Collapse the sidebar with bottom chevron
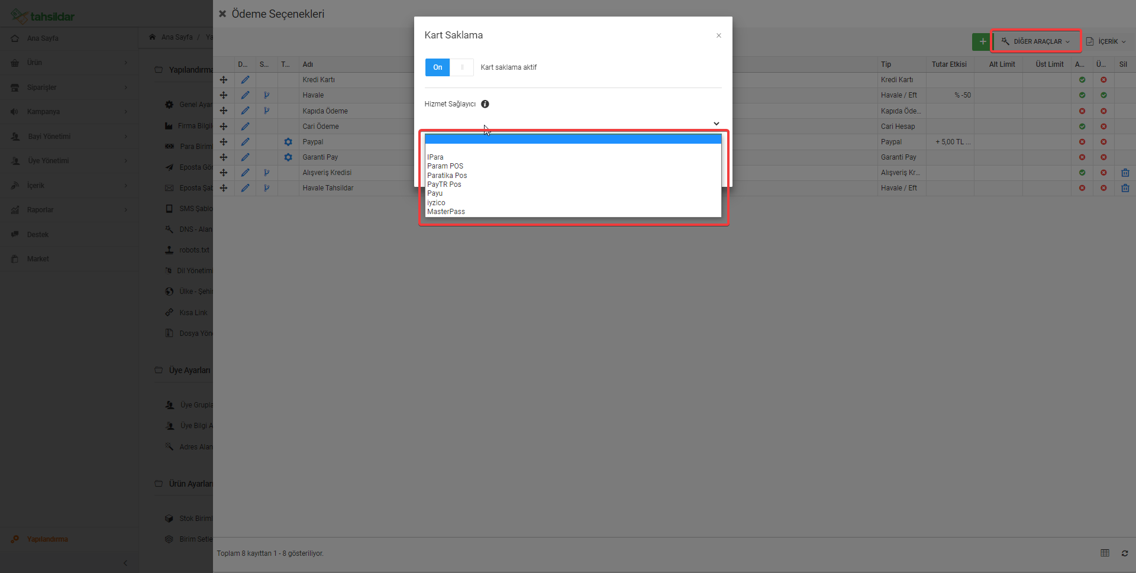Screen dimensions: 1136x573 tap(125, 563)
